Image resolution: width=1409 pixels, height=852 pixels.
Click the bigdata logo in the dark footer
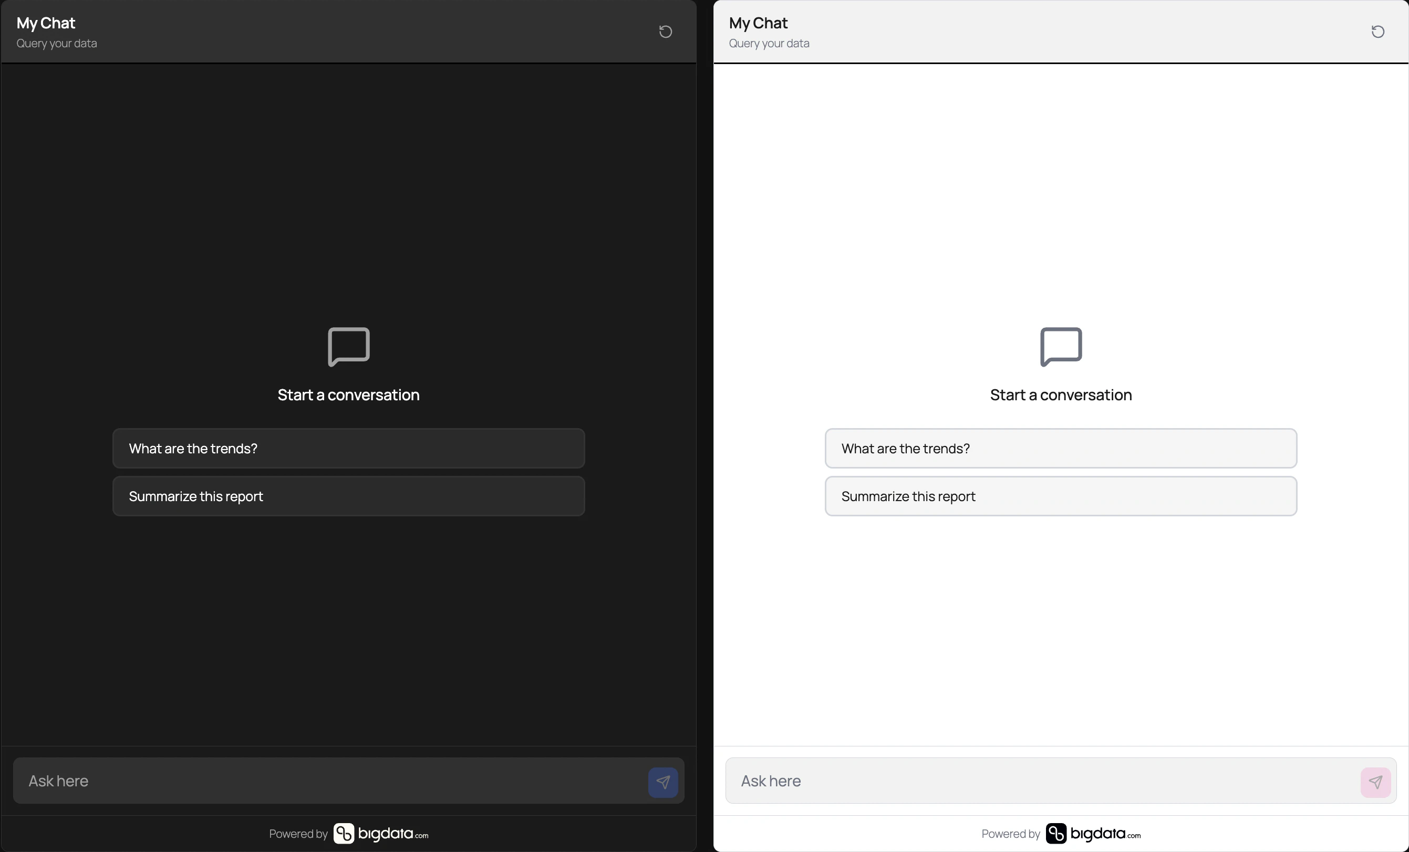point(380,833)
